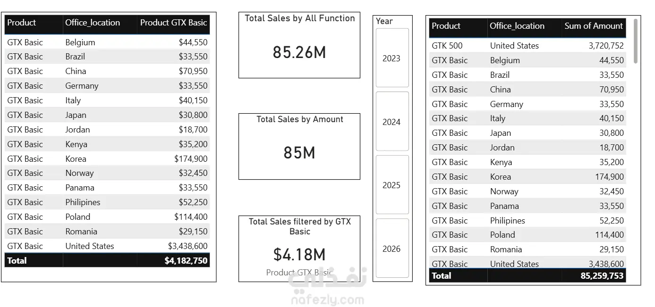This screenshot has height=307, width=655.
Task: Click Product header in right table
Action: [x=458, y=26]
